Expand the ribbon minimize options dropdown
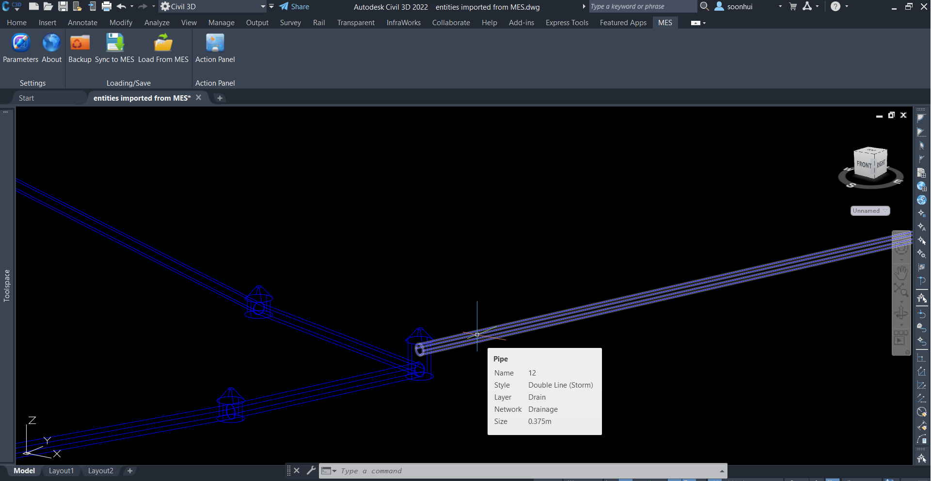The width and height of the screenshot is (932, 481). (x=704, y=23)
